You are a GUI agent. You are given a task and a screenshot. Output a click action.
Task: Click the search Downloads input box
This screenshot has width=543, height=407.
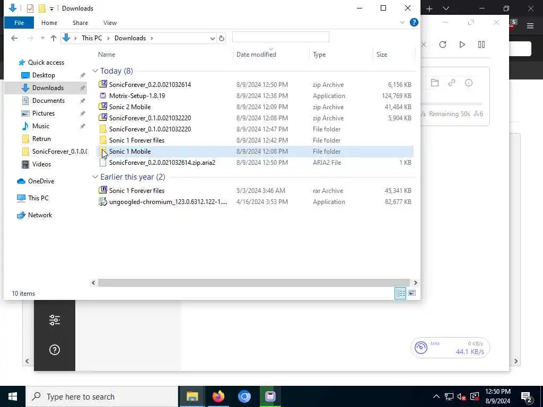(x=281, y=38)
